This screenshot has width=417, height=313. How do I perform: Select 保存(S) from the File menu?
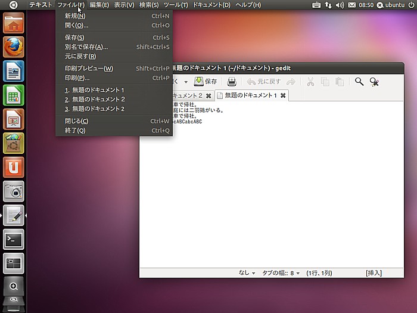point(114,38)
